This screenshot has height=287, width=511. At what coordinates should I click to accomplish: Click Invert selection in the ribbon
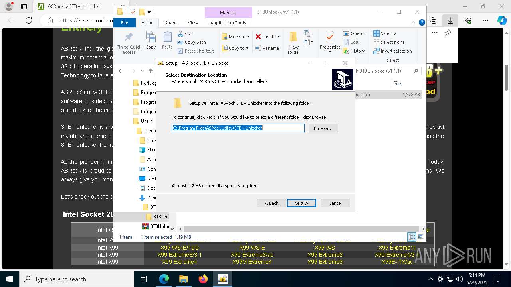pos(393,51)
